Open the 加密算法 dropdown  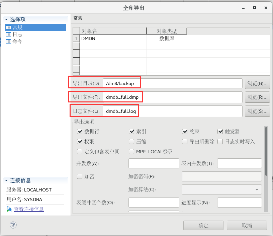221,189
